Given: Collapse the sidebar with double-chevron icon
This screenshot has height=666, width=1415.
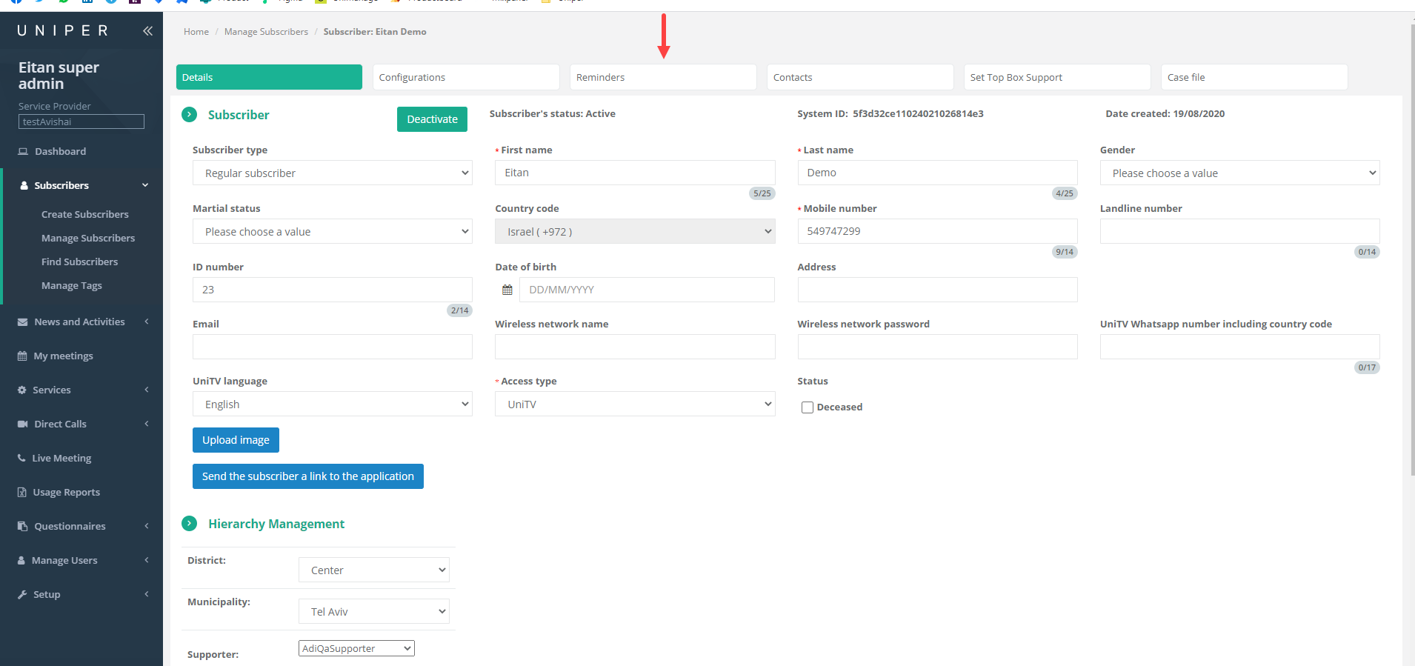Looking at the screenshot, I should pyautogui.click(x=147, y=31).
